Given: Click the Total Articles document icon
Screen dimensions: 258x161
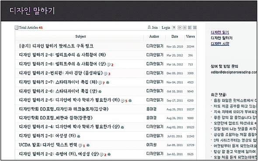Looking at the screenshot, I should (x=16, y=27).
